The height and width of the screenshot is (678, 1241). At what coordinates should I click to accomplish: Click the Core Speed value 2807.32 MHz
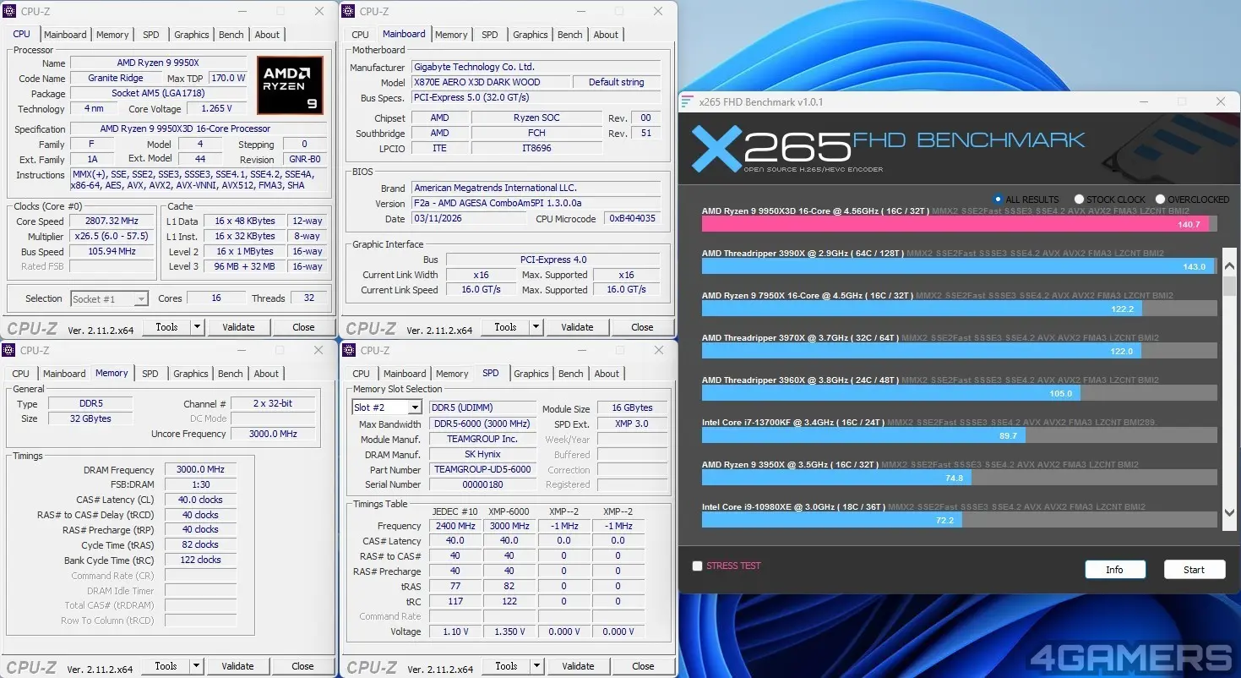pos(112,221)
